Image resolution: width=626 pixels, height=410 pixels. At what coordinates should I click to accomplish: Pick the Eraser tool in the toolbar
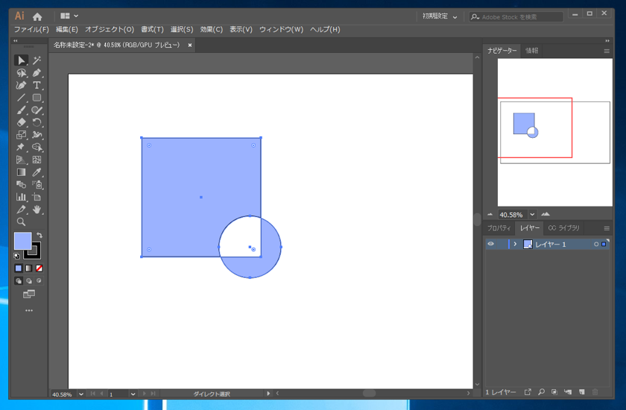click(22, 122)
